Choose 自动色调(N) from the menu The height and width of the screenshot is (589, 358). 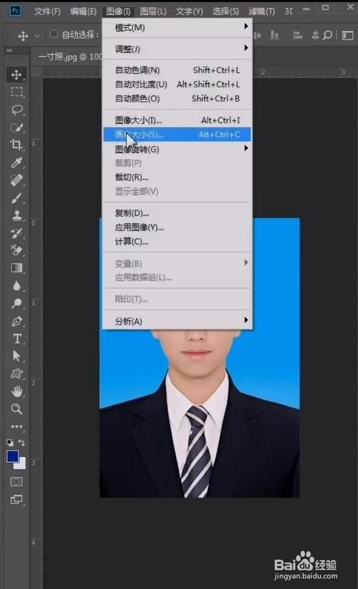pyautogui.click(x=177, y=70)
